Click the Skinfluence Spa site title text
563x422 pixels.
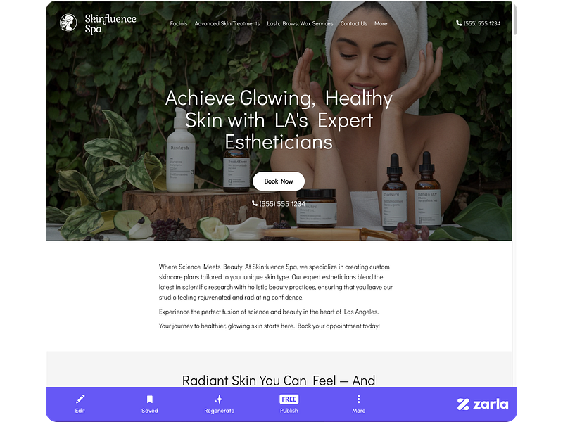[x=110, y=24]
